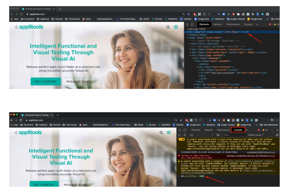Open the Calendar bookmark in the Console-panel window
The height and width of the screenshot is (195, 296).
pyautogui.click(x=178, y=125)
